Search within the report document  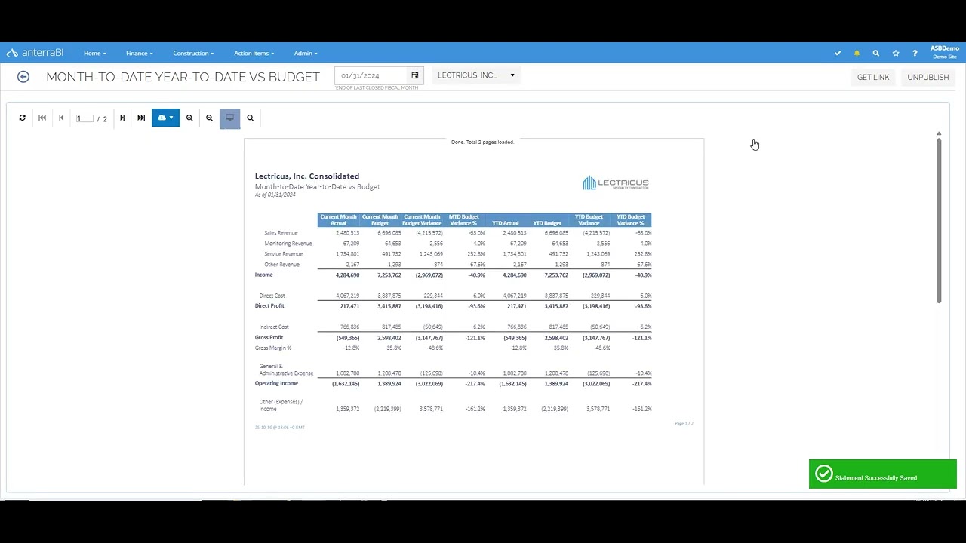pos(251,118)
